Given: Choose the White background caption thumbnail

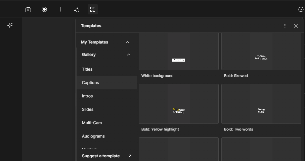Looking at the screenshot, I should coord(179,51).
